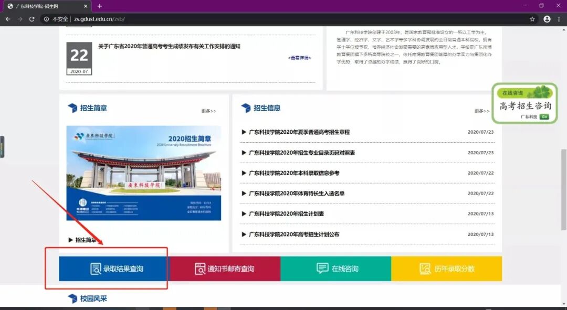Click the 在线咨询 green button
The image size is (567, 310).
(336, 269)
